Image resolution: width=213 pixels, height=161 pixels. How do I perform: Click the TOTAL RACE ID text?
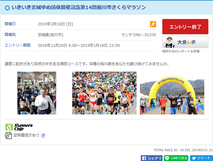point(183,150)
